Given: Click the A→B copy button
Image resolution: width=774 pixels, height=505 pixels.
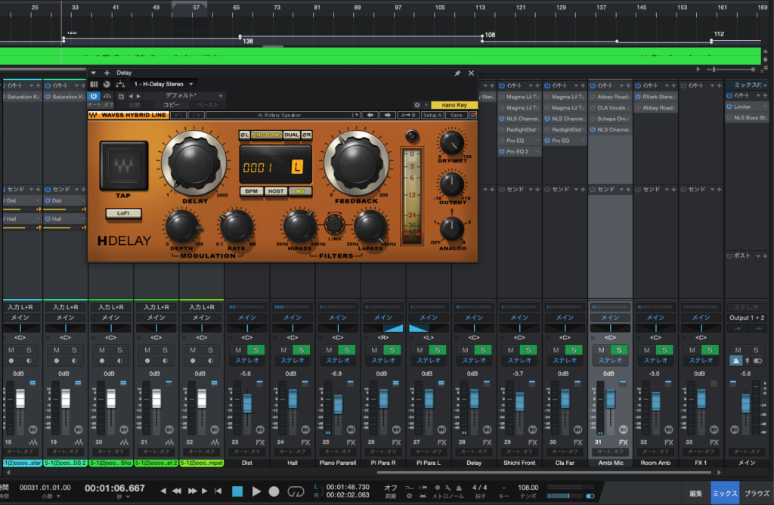Looking at the screenshot, I should tap(408, 115).
